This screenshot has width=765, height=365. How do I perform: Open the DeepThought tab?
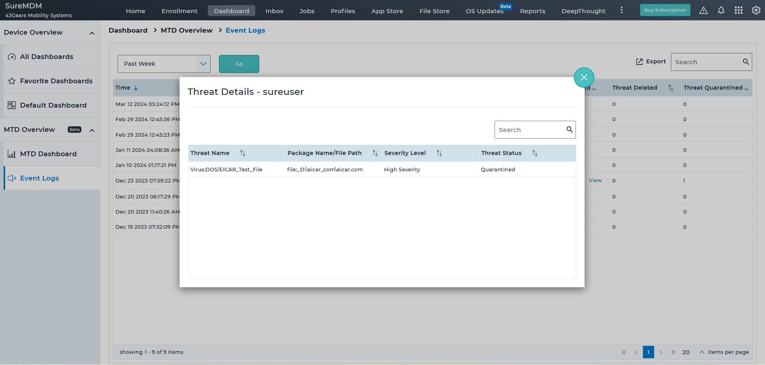[x=583, y=11]
